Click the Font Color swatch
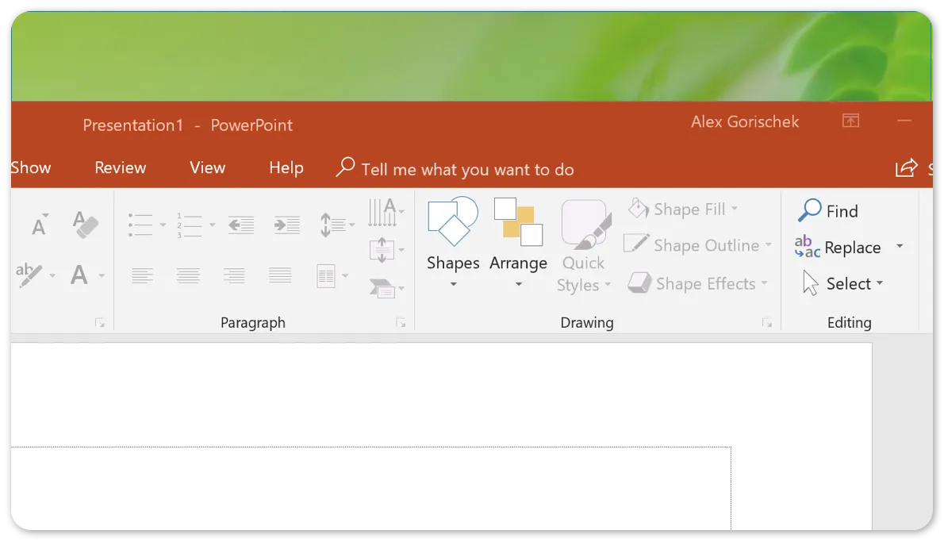Image resolution: width=944 pixels, height=542 pixels. [79, 275]
